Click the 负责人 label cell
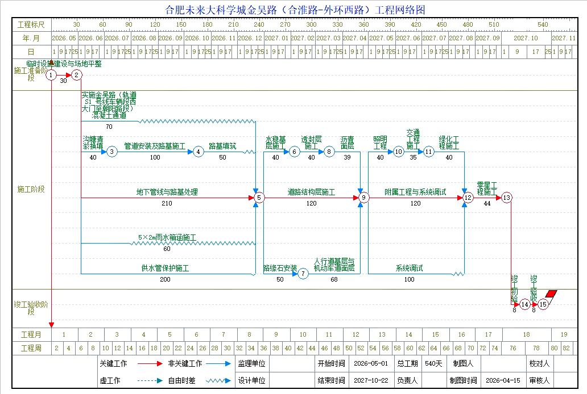587x394 pixels. (407, 380)
